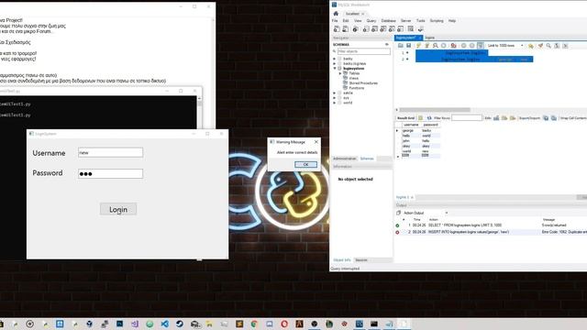
Task: Click the query editor horizontal scrollbar
Action: coord(434,110)
